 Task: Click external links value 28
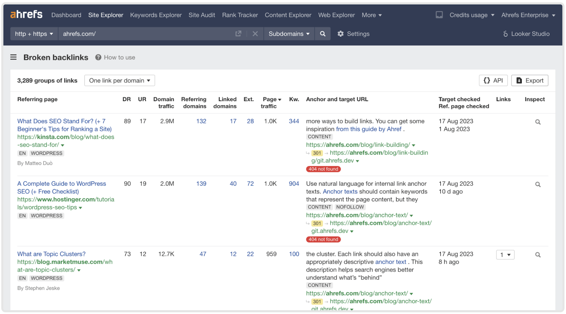[x=250, y=121]
